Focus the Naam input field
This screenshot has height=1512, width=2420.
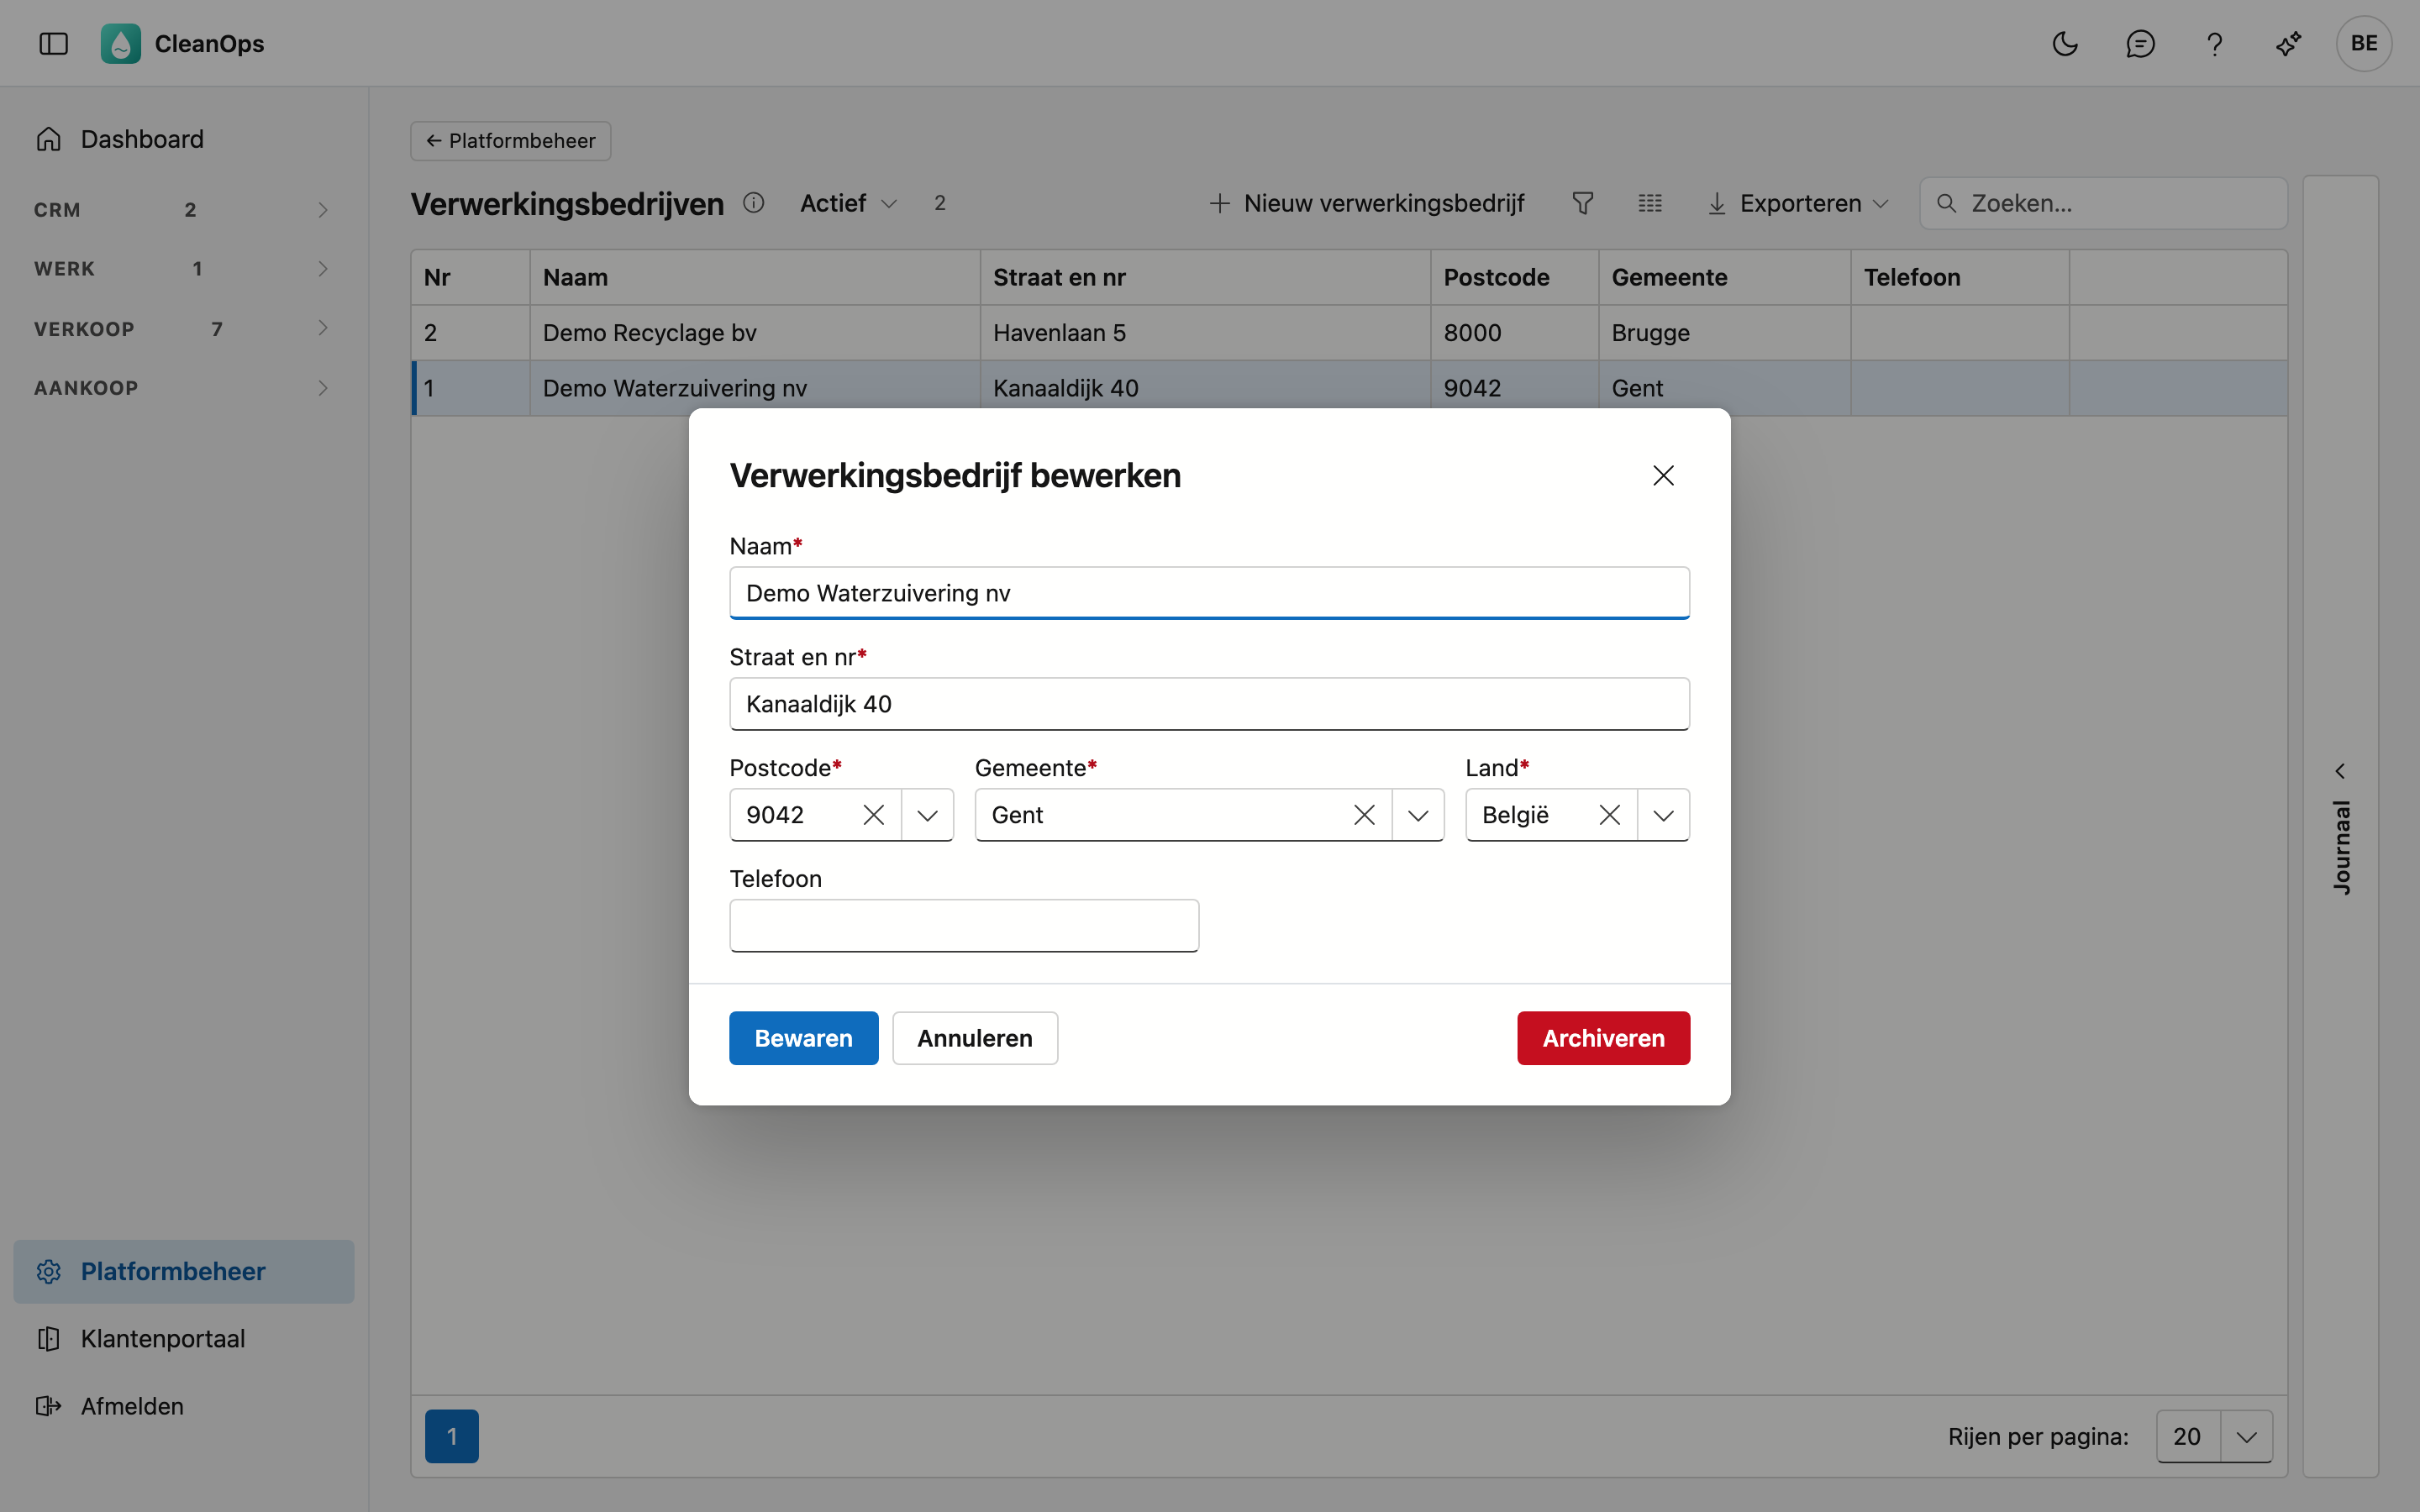(x=1209, y=593)
